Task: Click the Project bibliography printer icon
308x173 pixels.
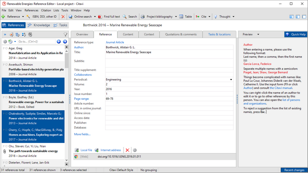Action: tap(143, 17)
